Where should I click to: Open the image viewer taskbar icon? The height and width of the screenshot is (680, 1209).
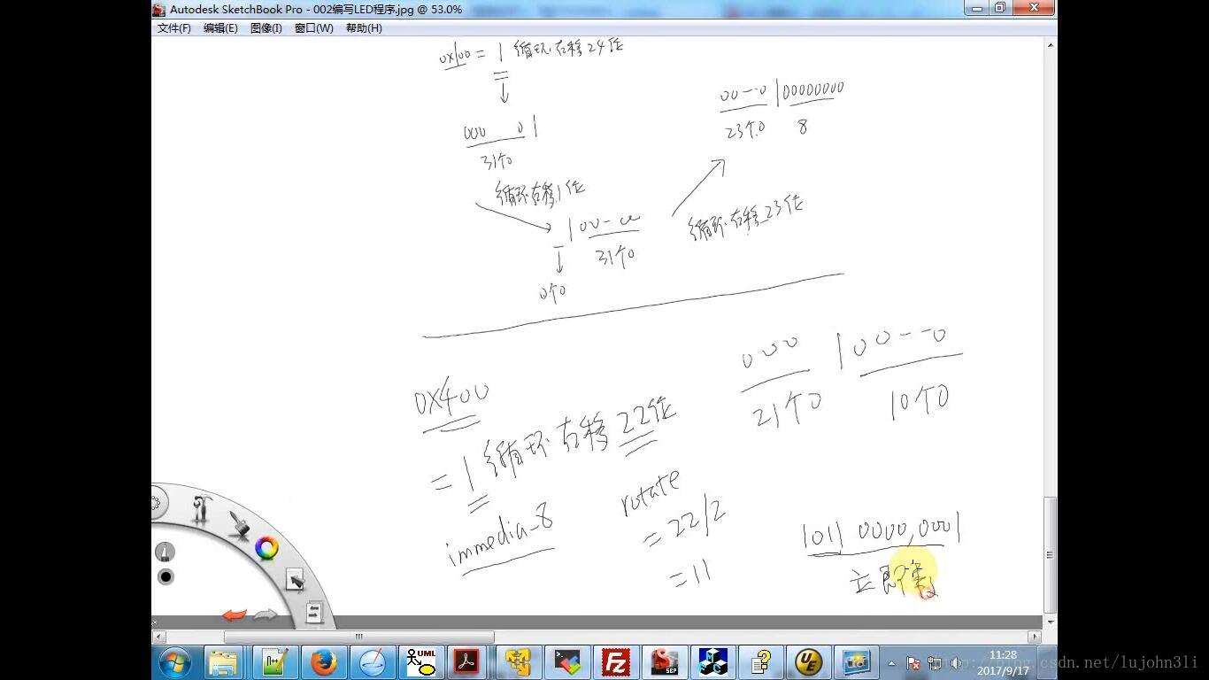(x=857, y=662)
